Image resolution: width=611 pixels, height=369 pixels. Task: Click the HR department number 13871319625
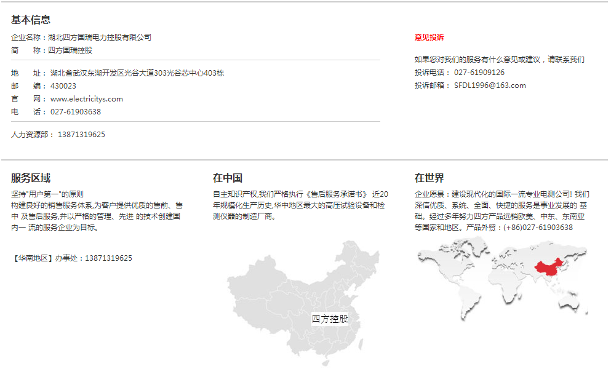tap(81, 135)
